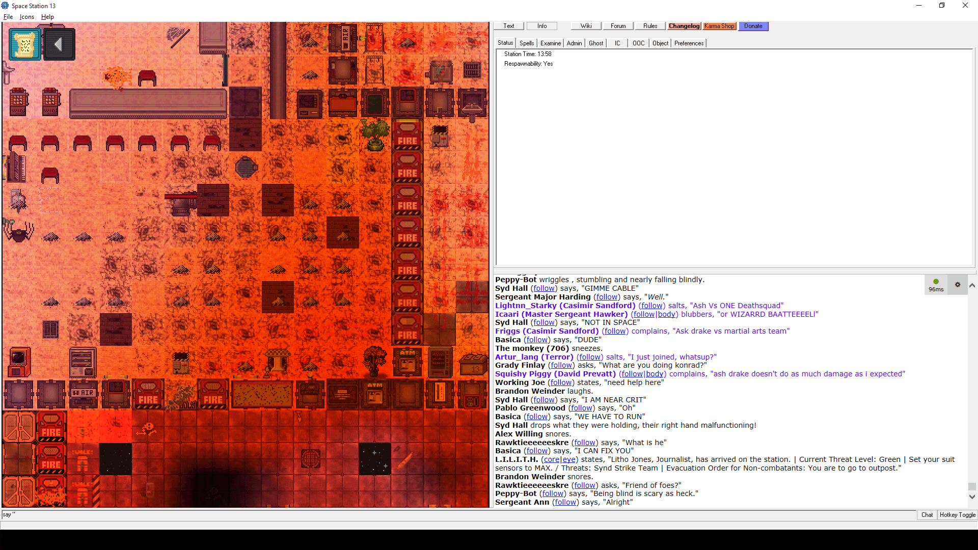Switch to the Ghost tab
The width and height of the screenshot is (978, 550).
(595, 43)
